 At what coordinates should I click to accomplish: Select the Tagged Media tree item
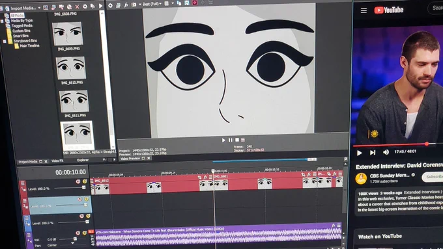point(21,25)
